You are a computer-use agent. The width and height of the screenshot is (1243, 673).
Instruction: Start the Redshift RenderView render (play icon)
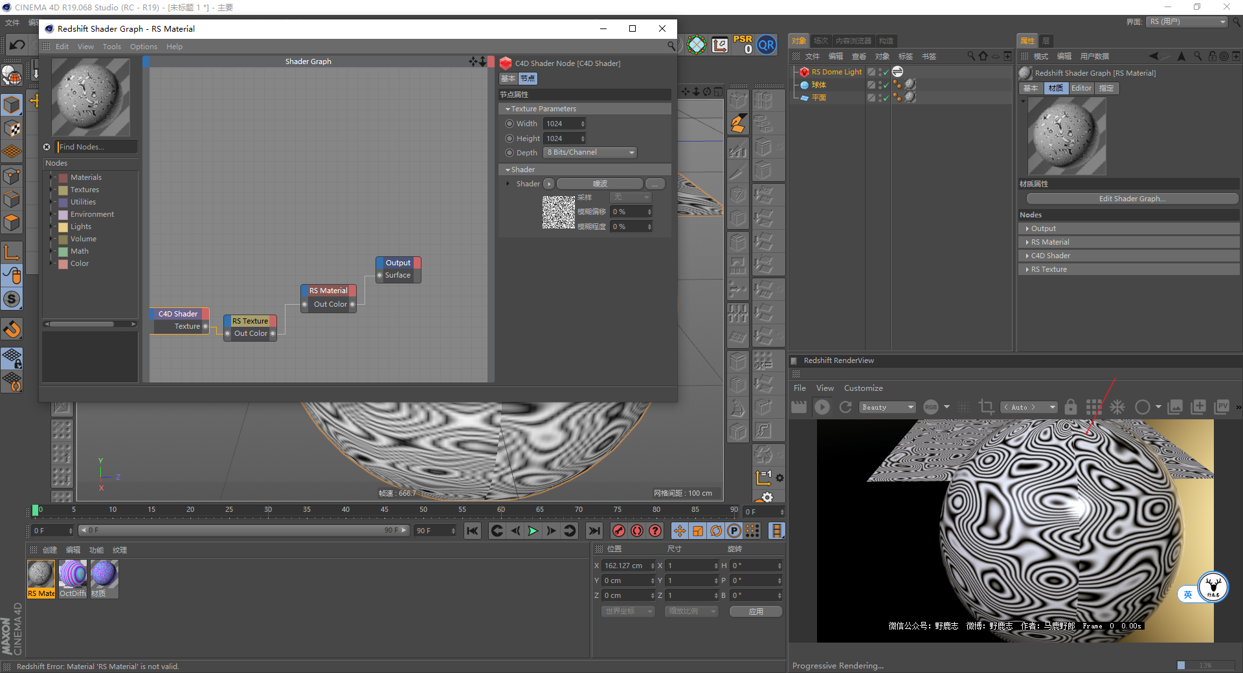coord(822,407)
